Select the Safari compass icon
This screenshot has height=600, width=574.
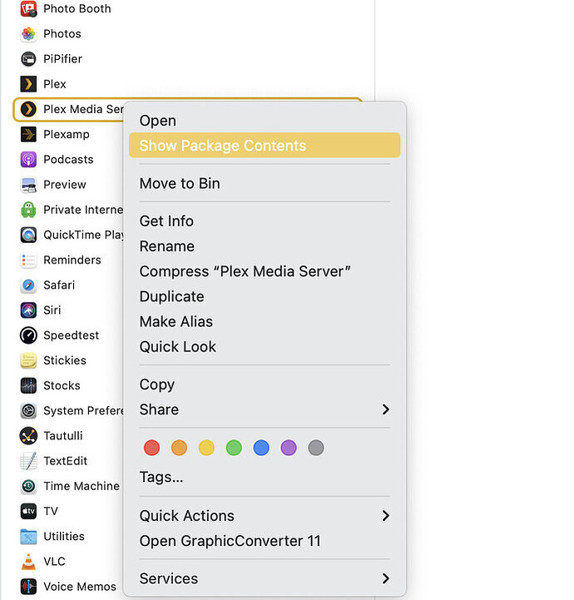[x=28, y=285]
